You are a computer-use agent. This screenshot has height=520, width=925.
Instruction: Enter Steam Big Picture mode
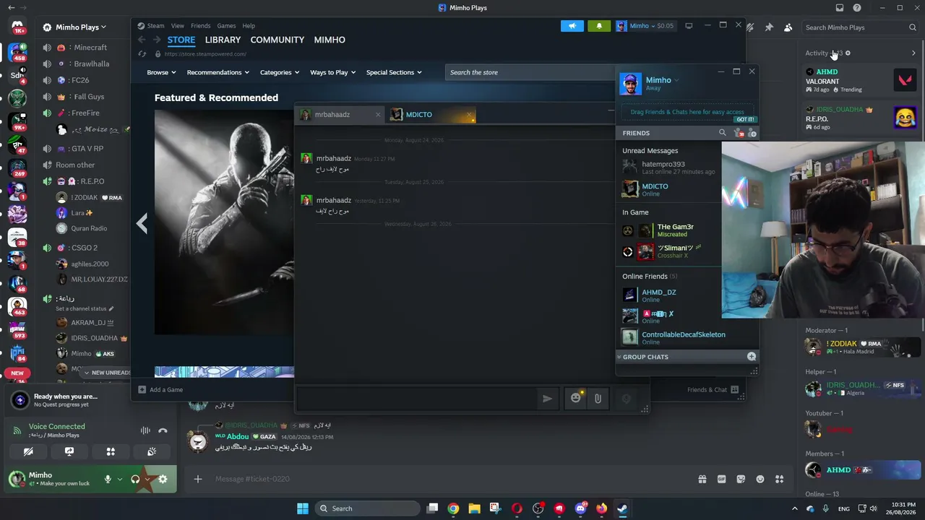click(689, 26)
